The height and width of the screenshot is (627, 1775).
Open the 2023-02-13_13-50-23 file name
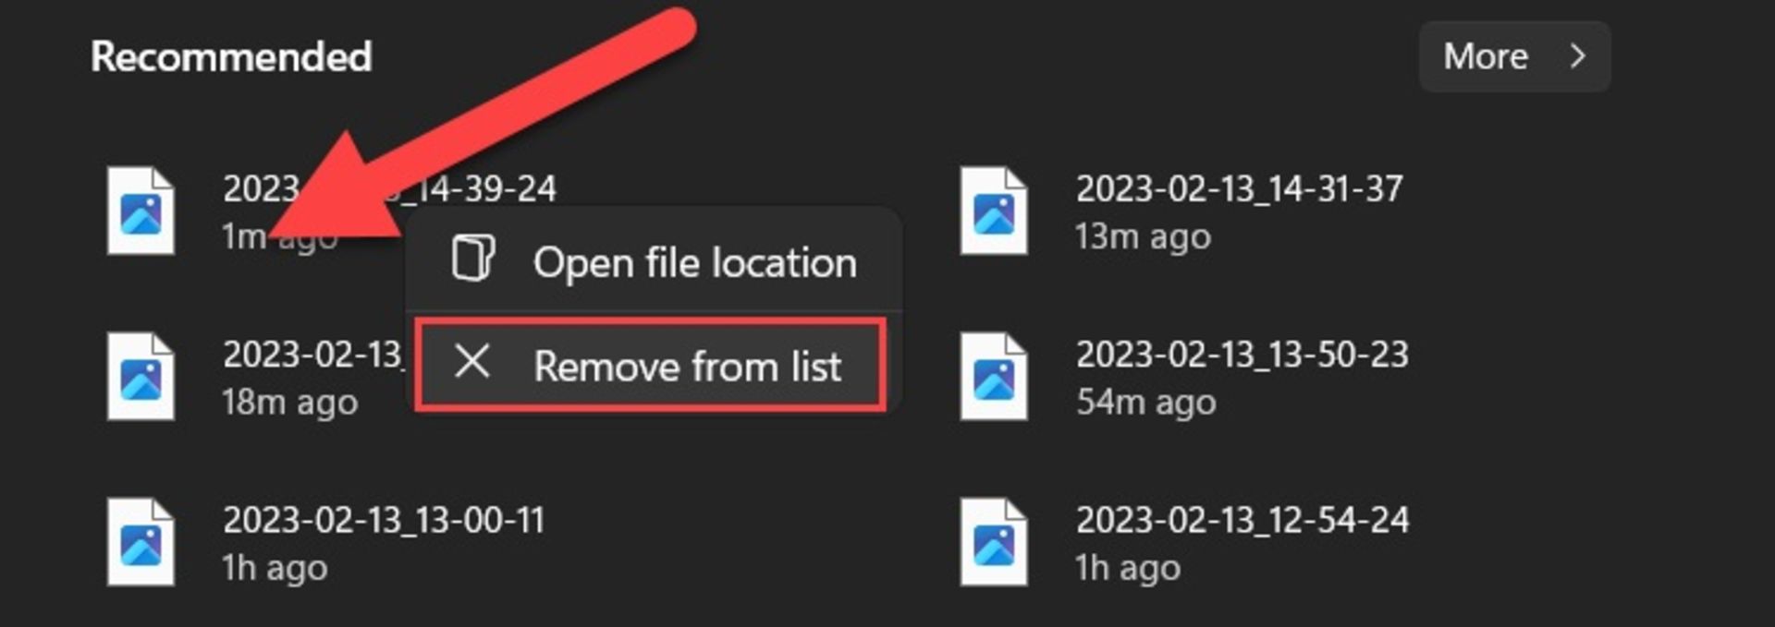coord(1242,355)
